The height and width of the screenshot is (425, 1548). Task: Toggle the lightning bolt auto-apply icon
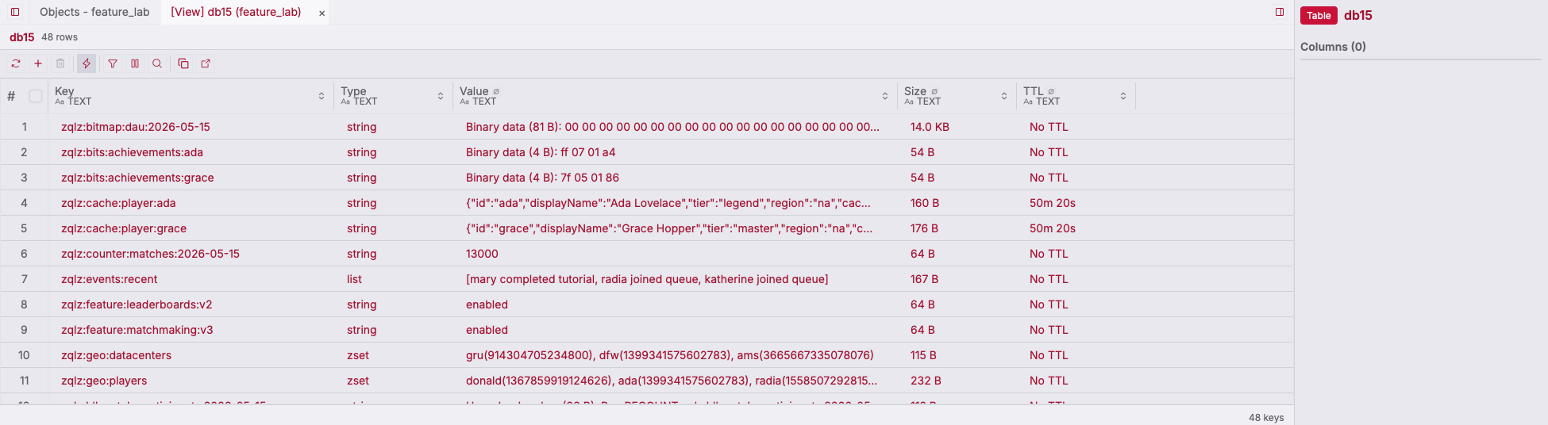coord(87,63)
